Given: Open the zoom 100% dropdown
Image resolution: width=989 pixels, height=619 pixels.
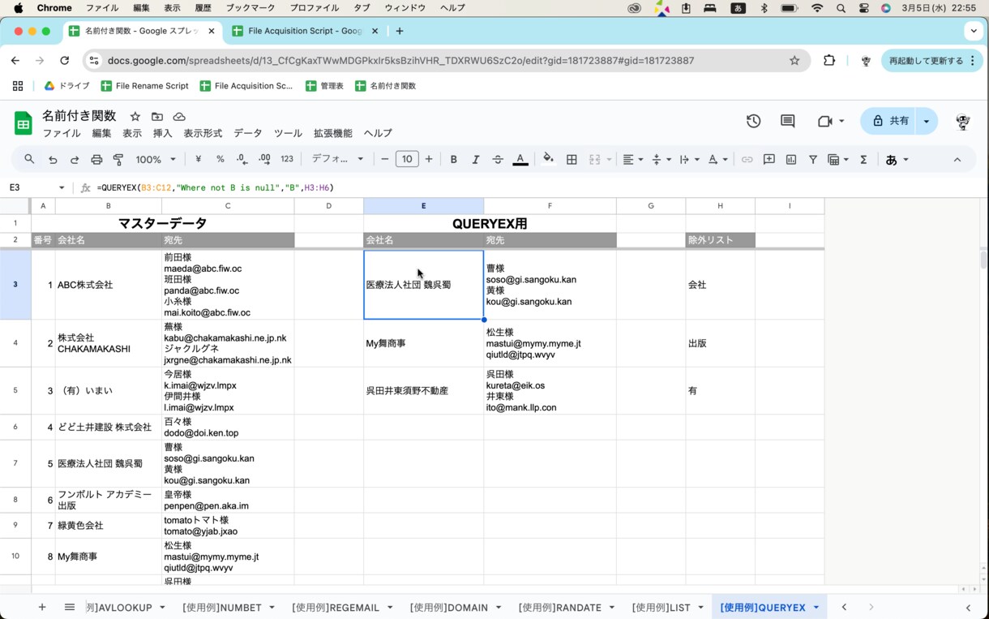Looking at the screenshot, I should tap(156, 160).
